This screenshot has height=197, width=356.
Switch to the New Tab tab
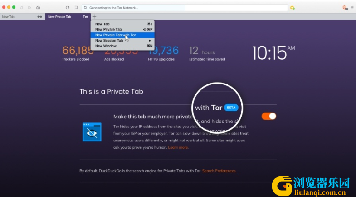click(23, 17)
